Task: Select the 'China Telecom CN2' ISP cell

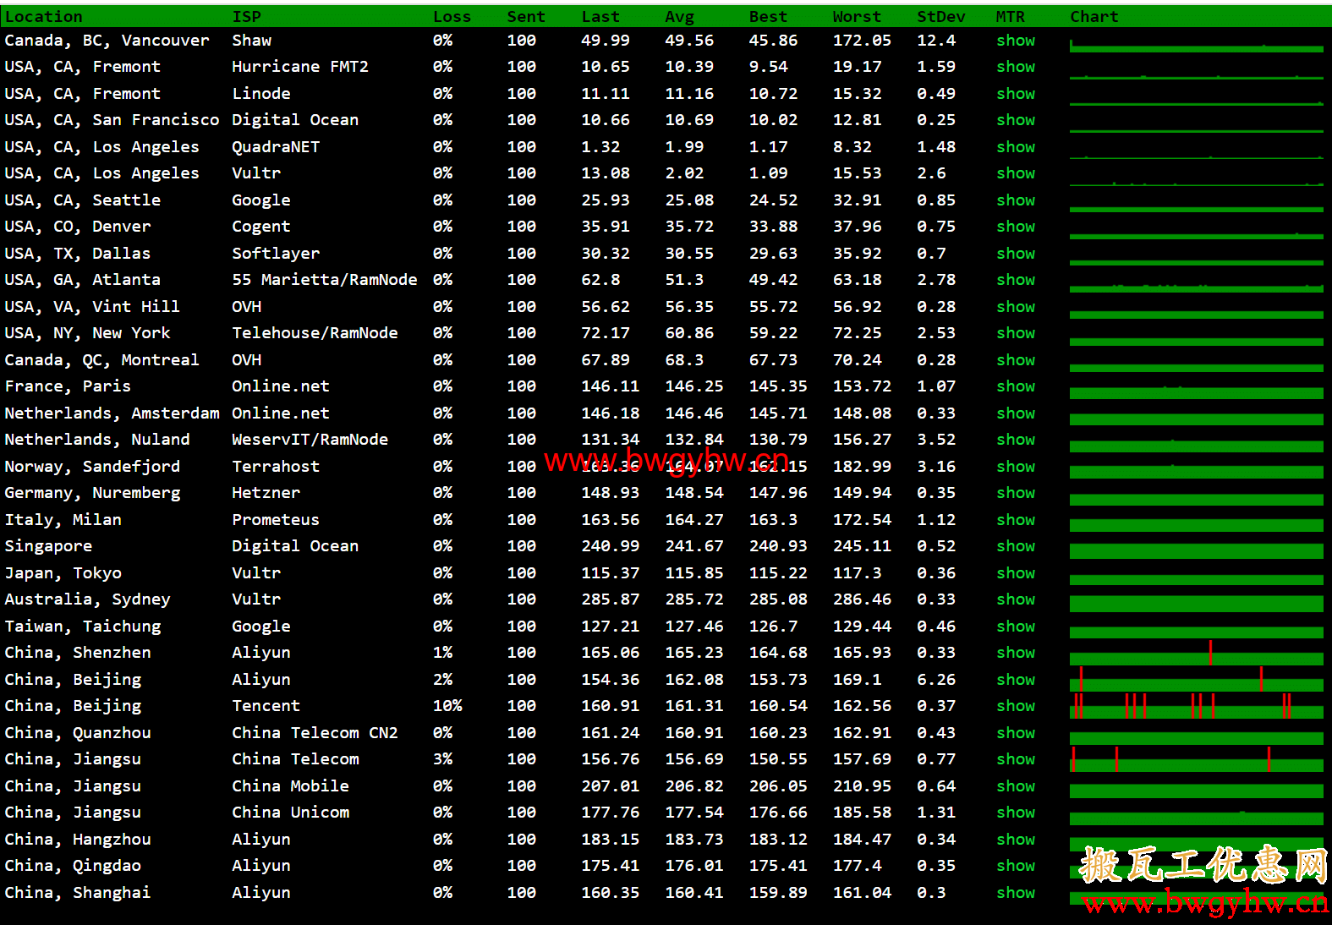Action: (x=315, y=733)
